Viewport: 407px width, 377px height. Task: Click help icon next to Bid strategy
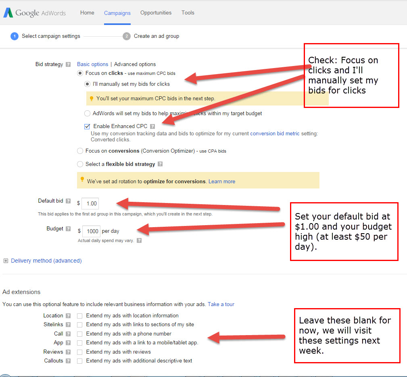pos(68,64)
